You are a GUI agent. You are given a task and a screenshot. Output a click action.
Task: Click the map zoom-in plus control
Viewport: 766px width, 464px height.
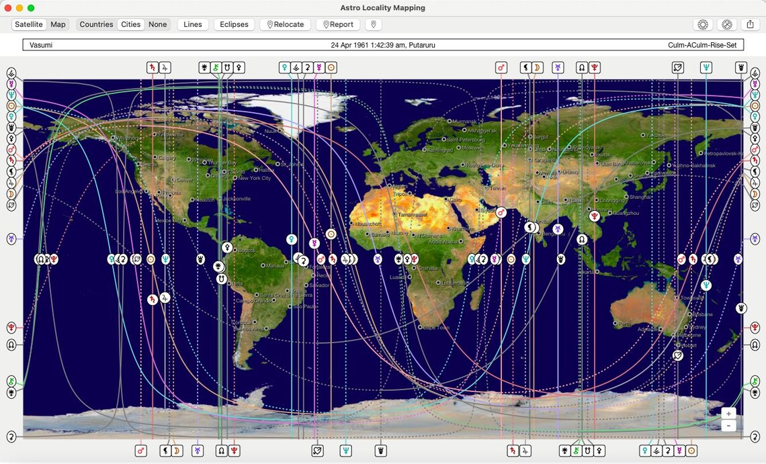point(728,413)
